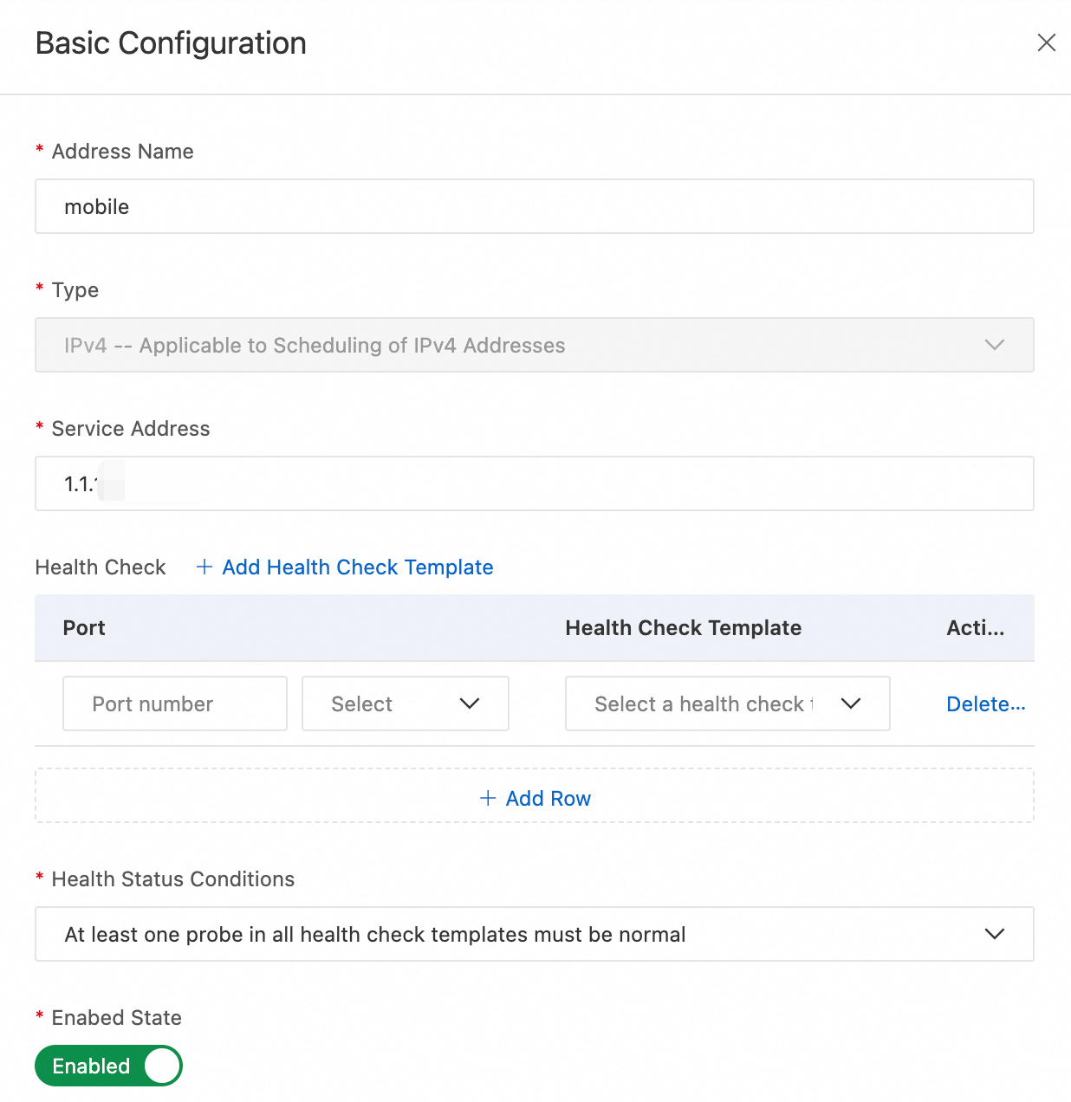The height and width of the screenshot is (1102, 1071).
Task: Delete the health check row
Action: [985, 703]
